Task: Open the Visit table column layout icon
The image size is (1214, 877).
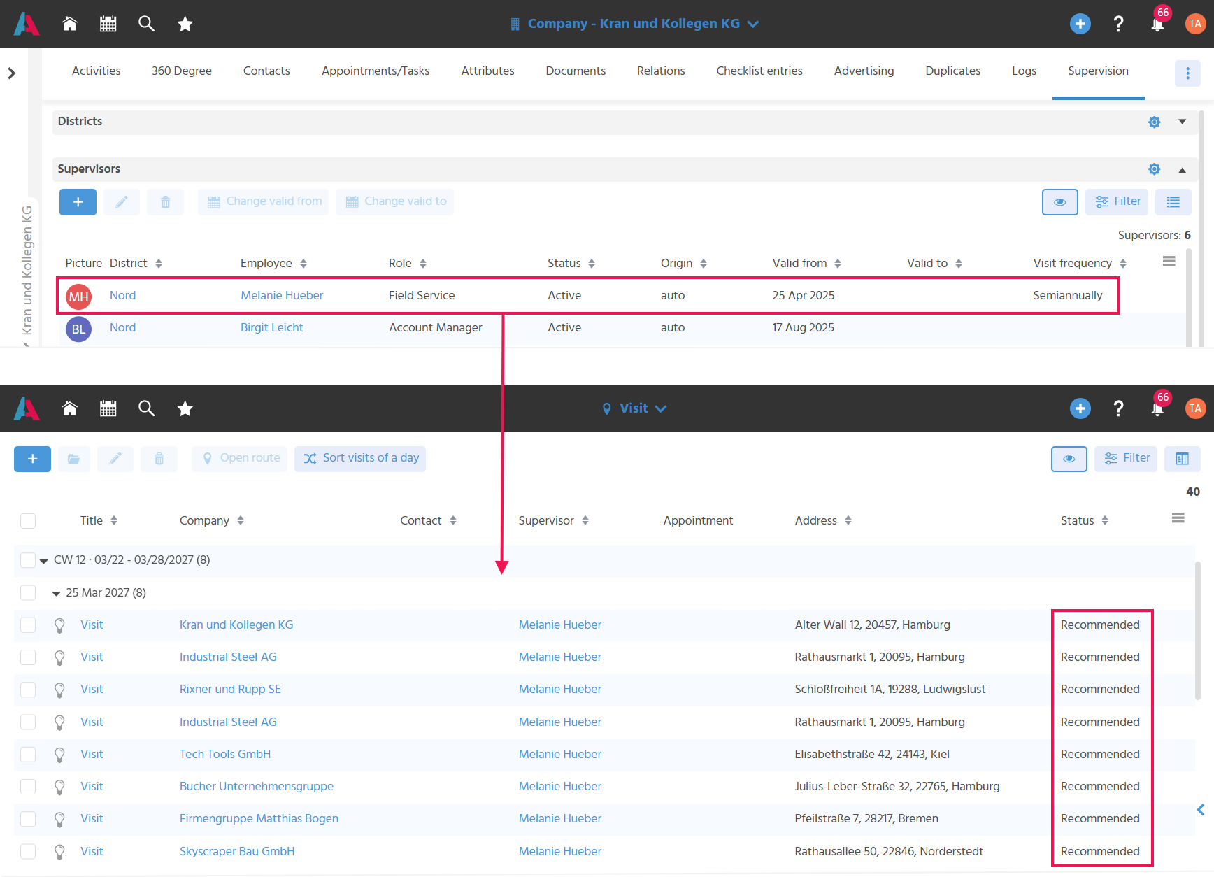Action: click(x=1183, y=459)
